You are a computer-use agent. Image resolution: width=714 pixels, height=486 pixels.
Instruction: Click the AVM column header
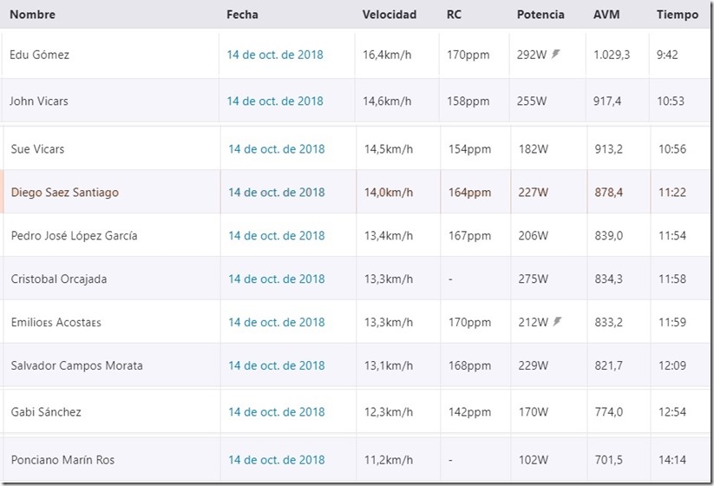tap(606, 14)
